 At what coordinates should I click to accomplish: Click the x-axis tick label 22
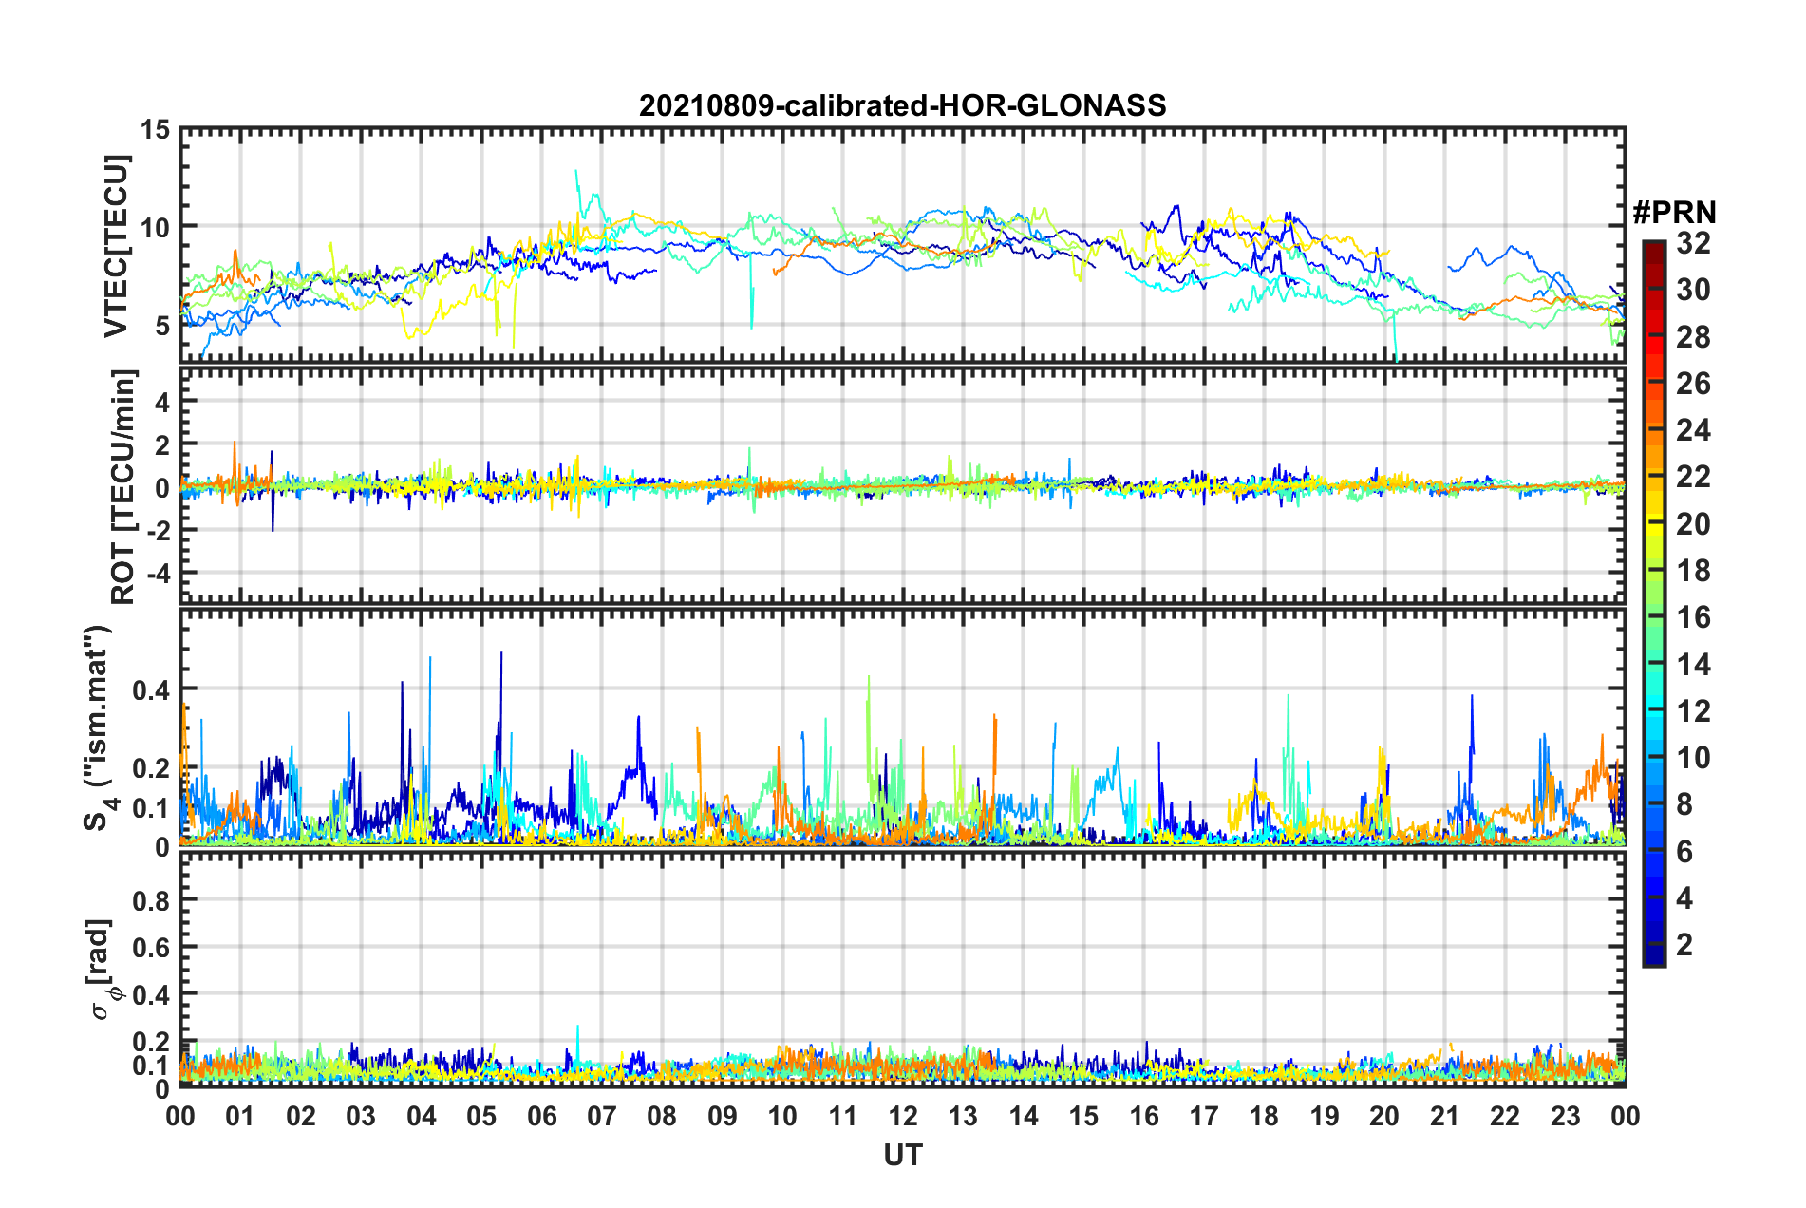[1505, 1117]
